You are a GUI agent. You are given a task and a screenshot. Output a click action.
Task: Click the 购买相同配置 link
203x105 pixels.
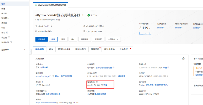pyautogui.click(x=66, y=76)
